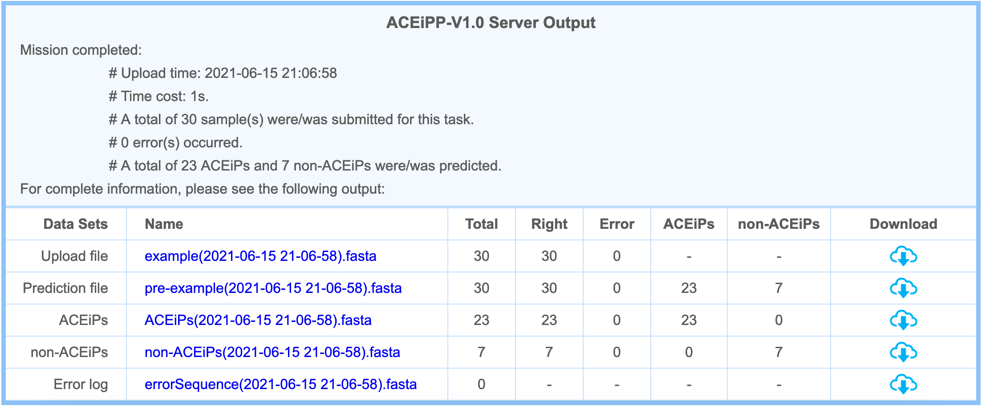Select the 'Prediction file' row label
982x406 pixels.
[x=65, y=288]
